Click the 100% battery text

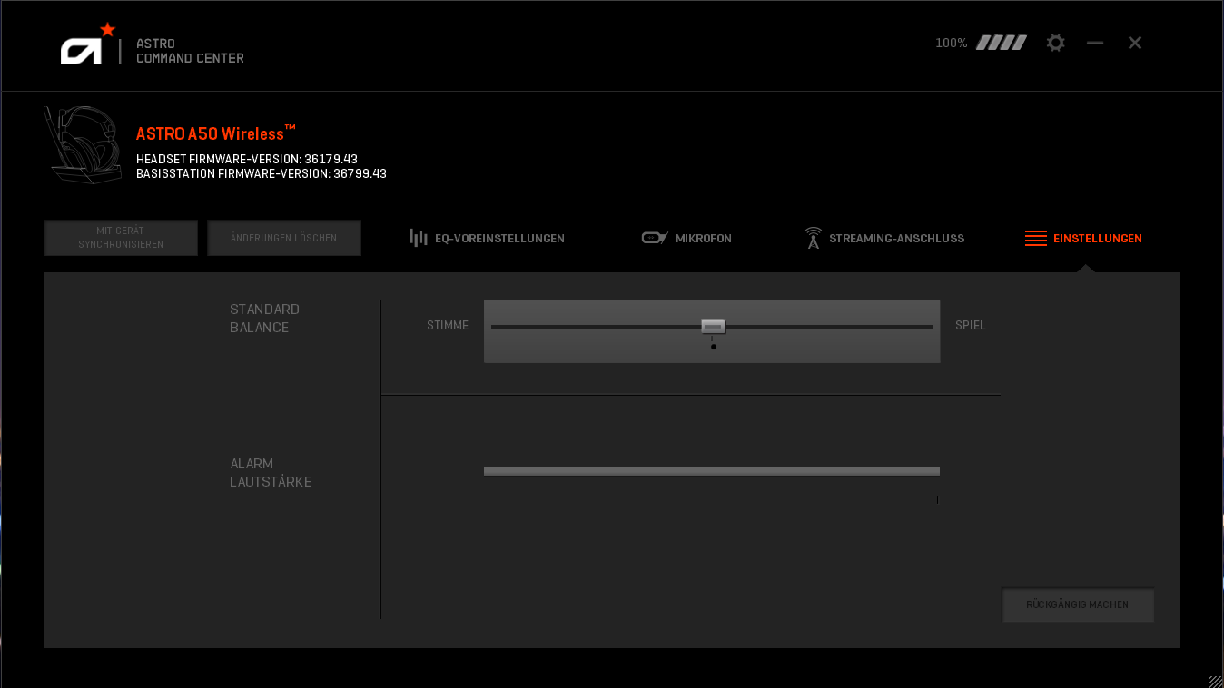coord(952,43)
